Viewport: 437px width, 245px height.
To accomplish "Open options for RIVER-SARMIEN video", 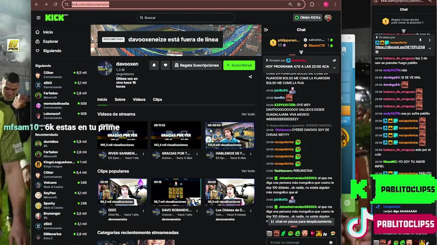I will [x=143, y=154].
